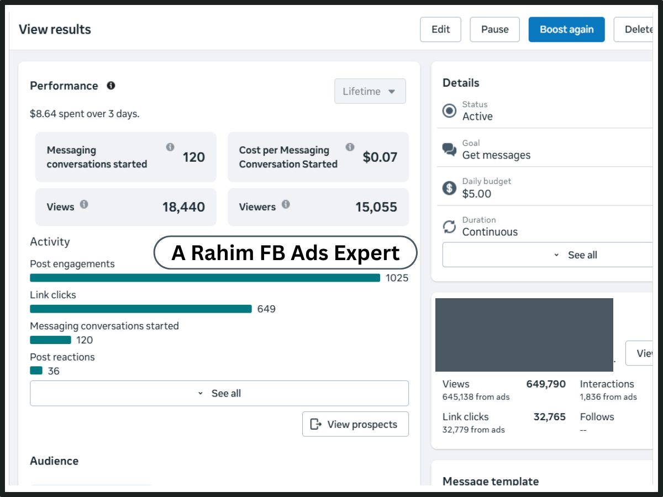Open info tooltip for Messaging conversations started
Viewport: 663px width, 497px height.
point(170,147)
